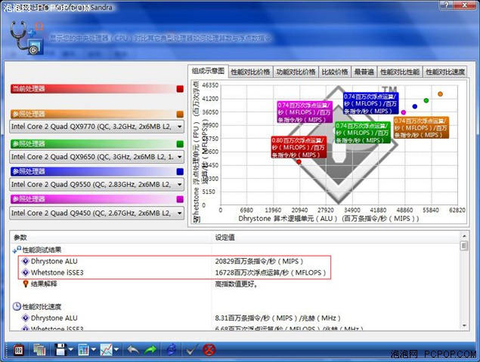Click the bar chart report icon
This screenshot has height=362, width=480.
(84, 349)
